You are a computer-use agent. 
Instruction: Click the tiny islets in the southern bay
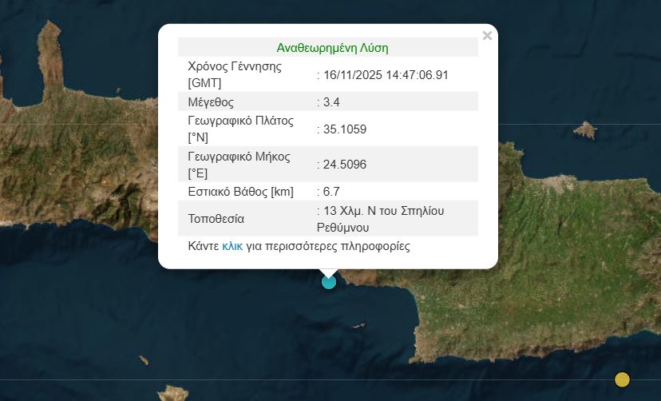tap(356, 325)
